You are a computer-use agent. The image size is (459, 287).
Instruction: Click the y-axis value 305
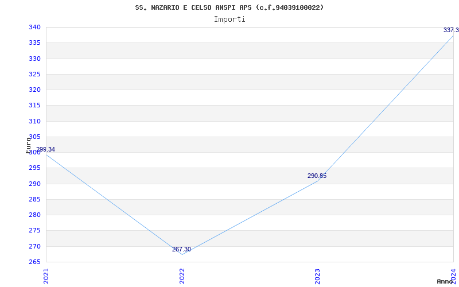[x=34, y=137]
